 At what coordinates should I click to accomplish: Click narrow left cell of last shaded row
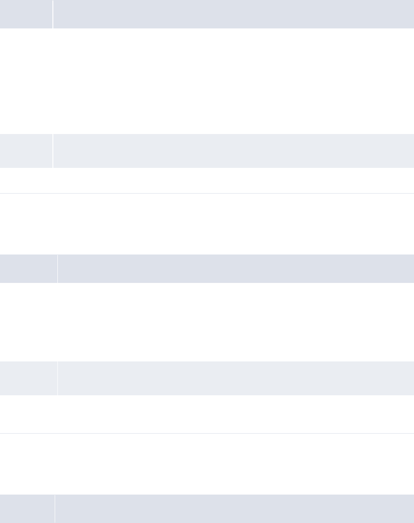[x=27, y=509]
